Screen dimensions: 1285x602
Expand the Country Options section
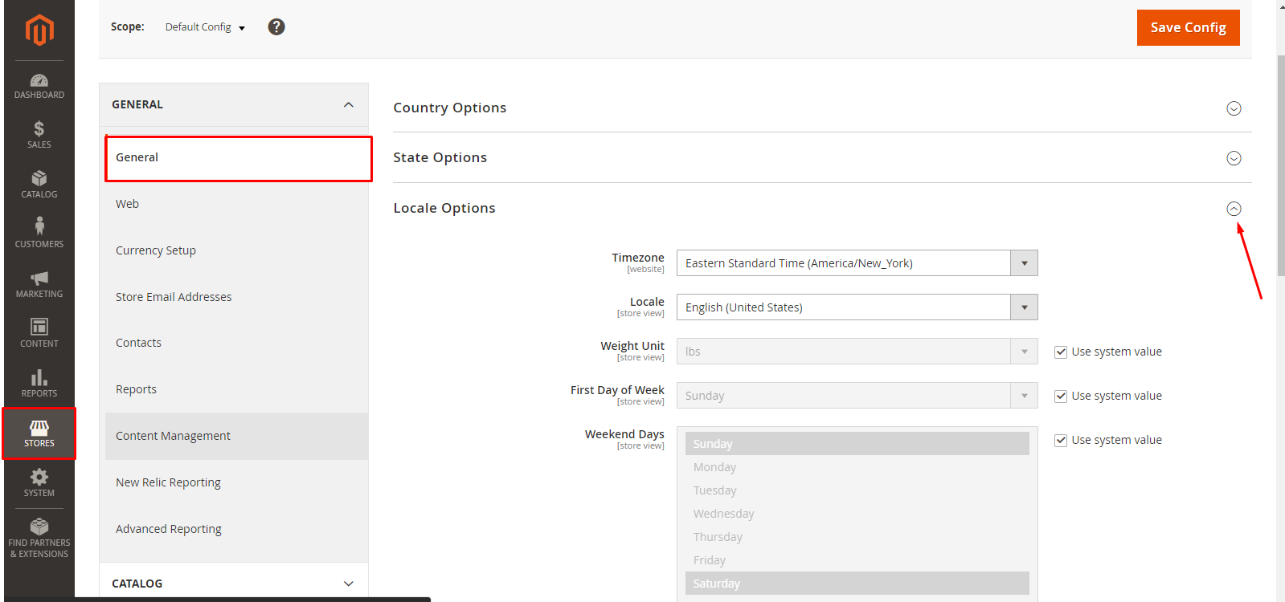coord(1234,108)
